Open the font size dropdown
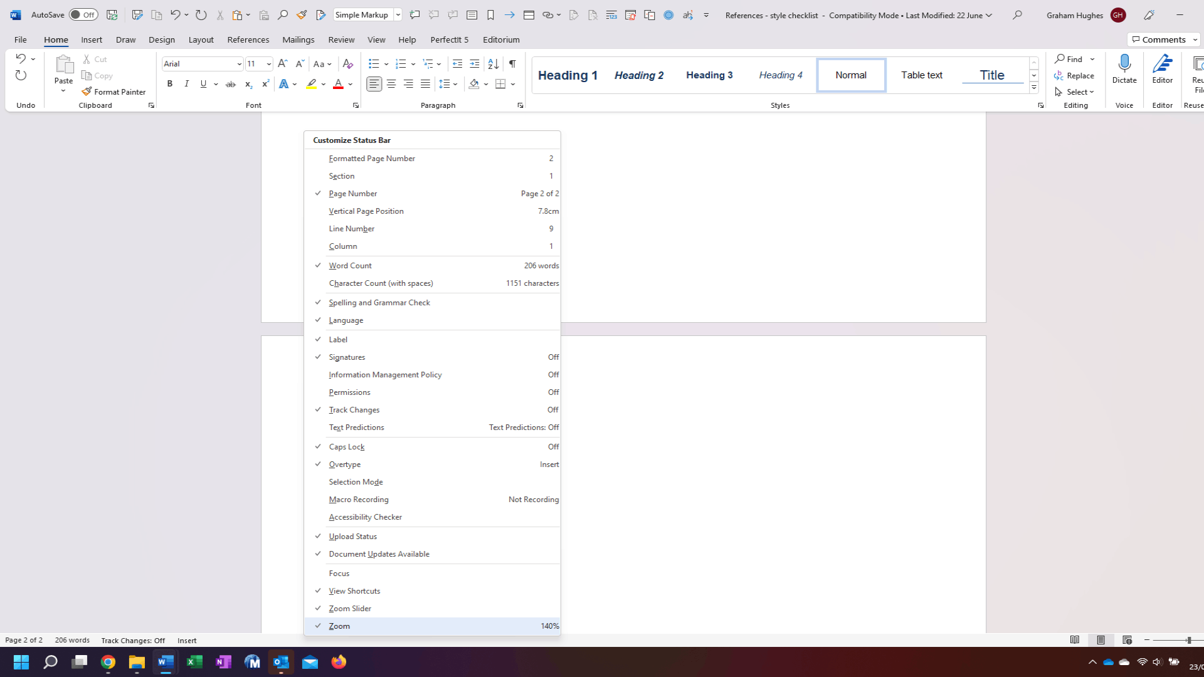Viewport: 1204px width, 677px height. pos(268,64)
